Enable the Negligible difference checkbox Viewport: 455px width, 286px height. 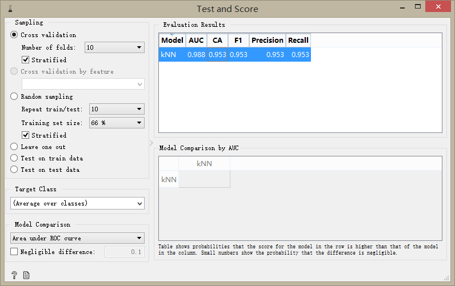pos(14,252)
